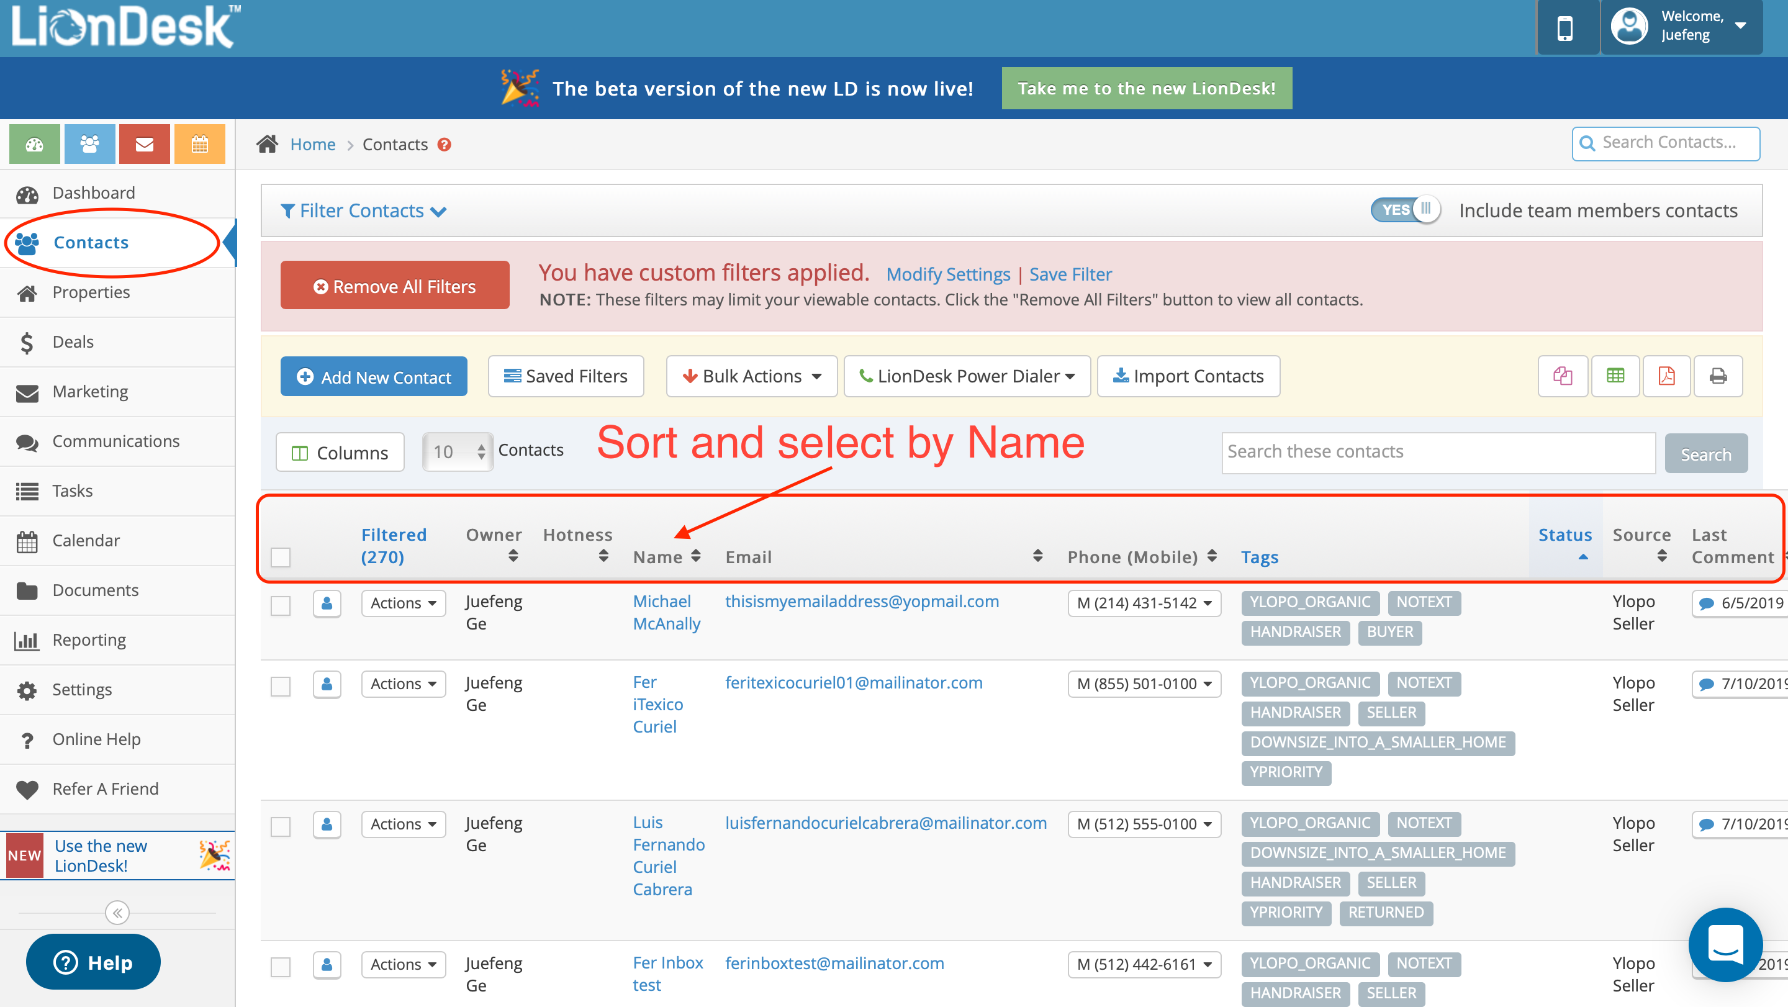Open the red envelope mail shortcut

(x=145, y=145)
